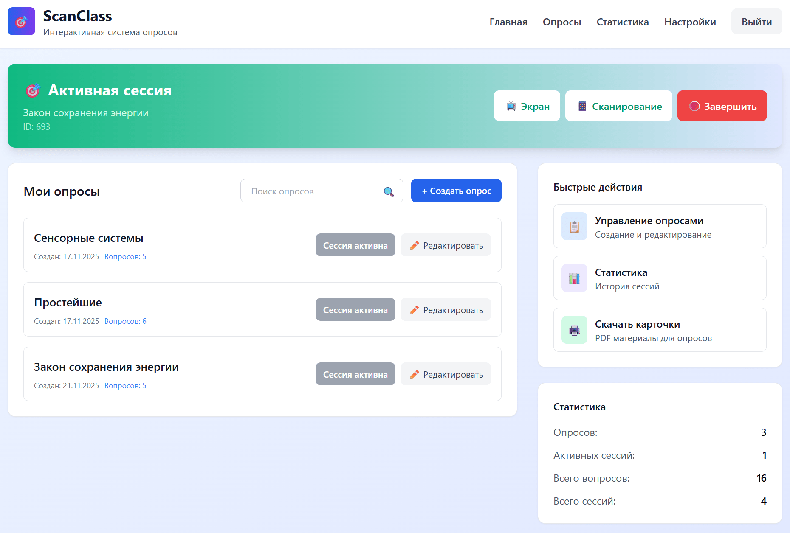
Task: Click the clipboard icon for Управление опросами
Action: pos(574,227)
